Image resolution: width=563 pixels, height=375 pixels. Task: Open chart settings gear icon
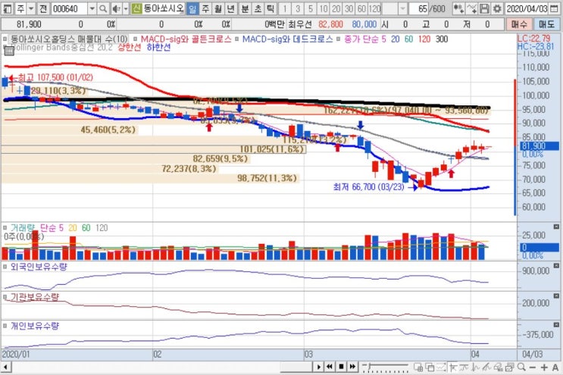pos(497,8)
